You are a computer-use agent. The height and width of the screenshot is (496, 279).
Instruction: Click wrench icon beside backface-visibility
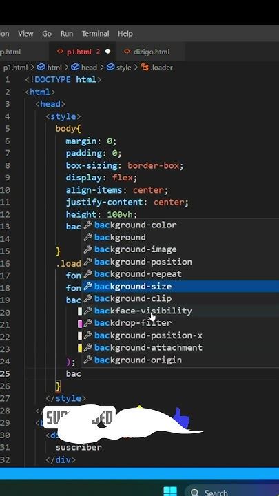point(88,311)
